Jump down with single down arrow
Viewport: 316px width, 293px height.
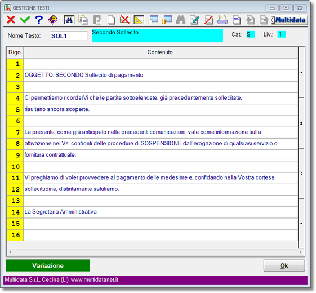pos(301,223)
